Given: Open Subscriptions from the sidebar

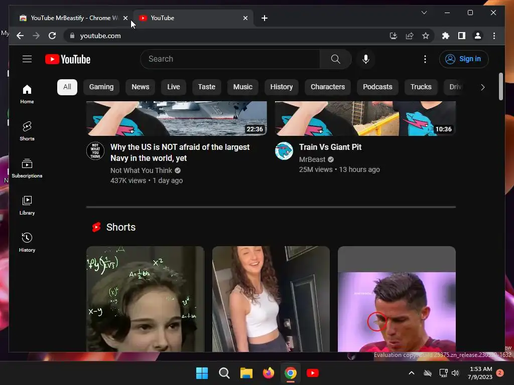Looking at the screenshot, I should point(27,168).
